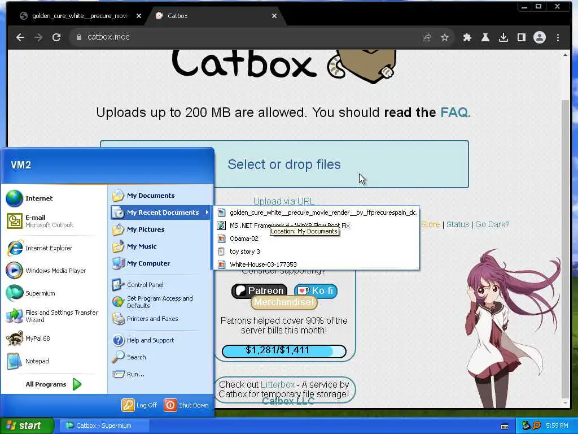Open the FAQ link
578x434 pixels.
click(454, 112)
